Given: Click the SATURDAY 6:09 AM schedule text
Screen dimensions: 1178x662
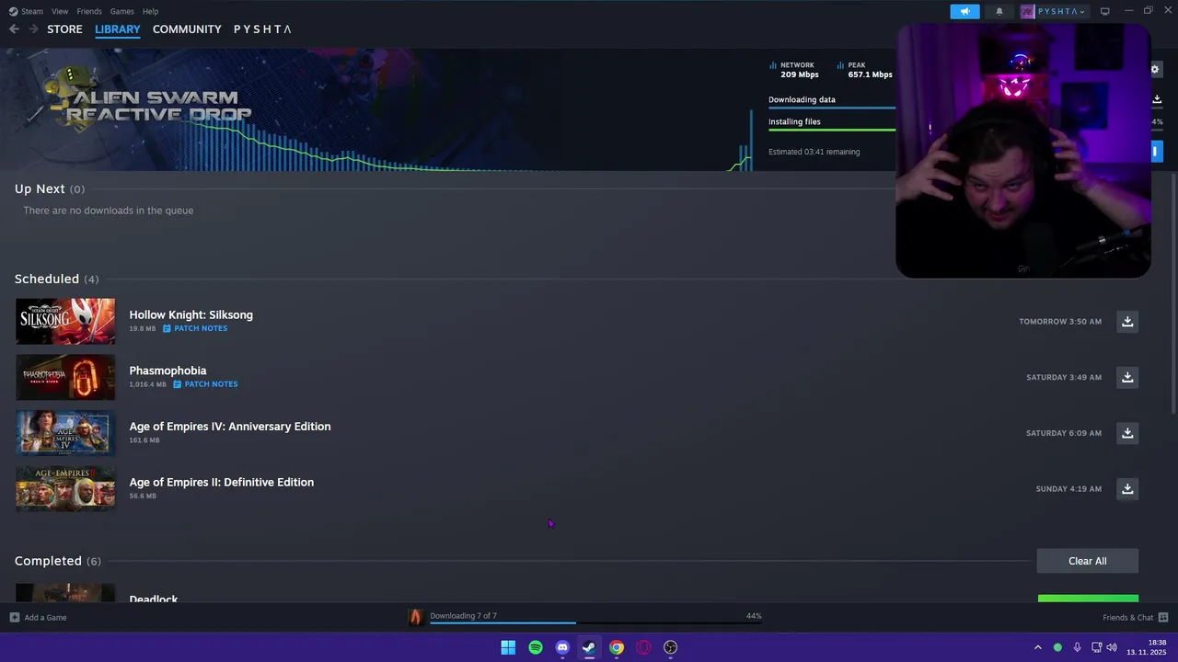Looking at the screenshot, I should (x=1064, y=433).
